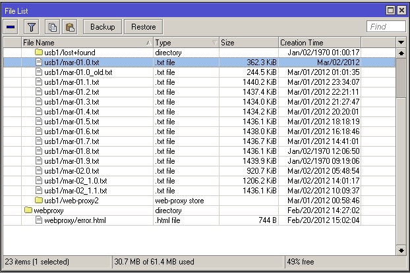Click file icon of usb1/mar-02.0.txt

[x=39, y=170]
